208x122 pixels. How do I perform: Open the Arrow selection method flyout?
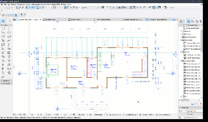click(25, 14)
